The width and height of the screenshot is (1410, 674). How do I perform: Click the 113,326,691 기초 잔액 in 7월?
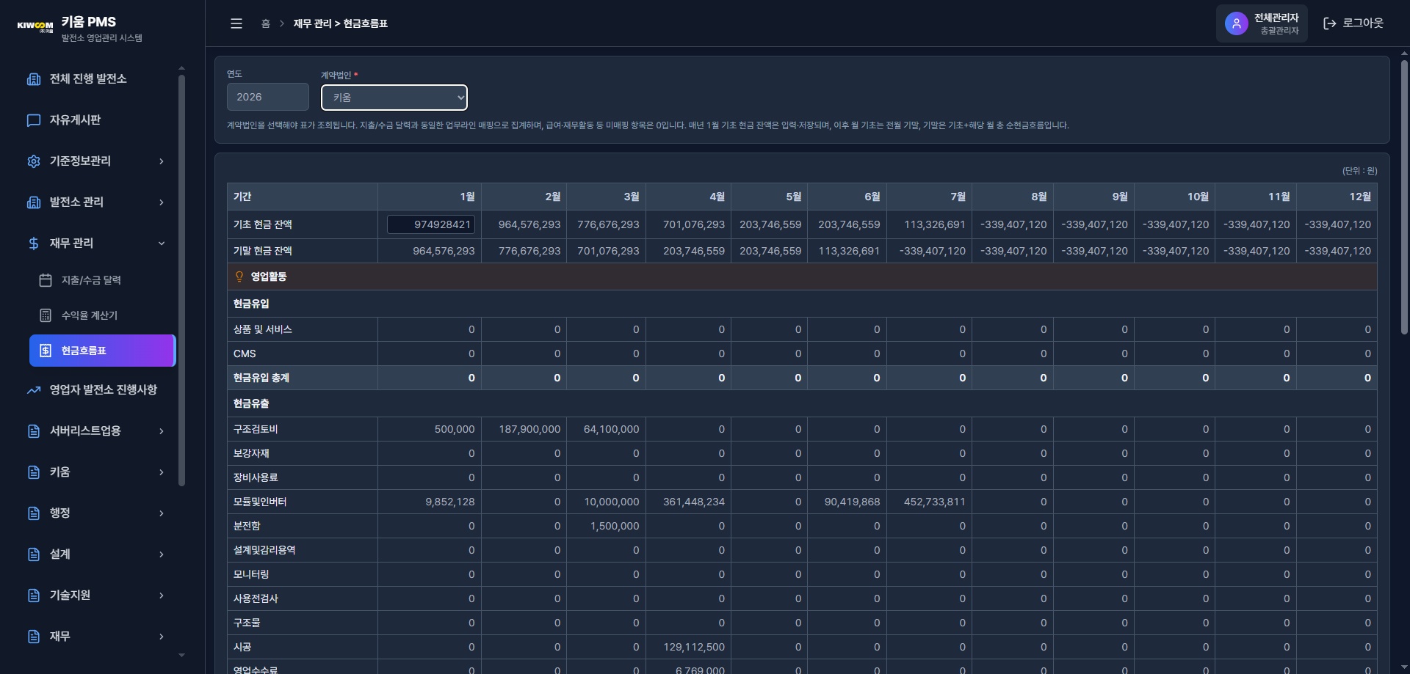[934, 224]
